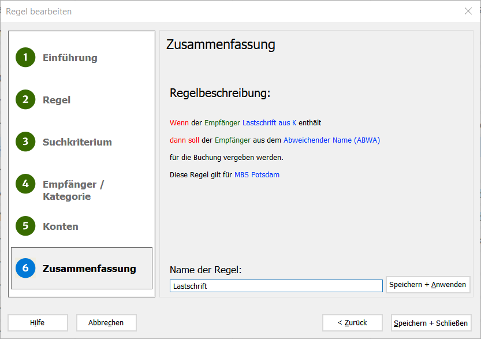This screenshot has width=481, height=339.
Task: Select the green number 3 step circle
Action: coord(25,141)
